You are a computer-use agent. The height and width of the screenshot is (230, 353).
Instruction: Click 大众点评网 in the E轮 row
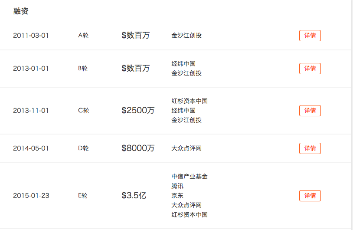pos(186,205)
